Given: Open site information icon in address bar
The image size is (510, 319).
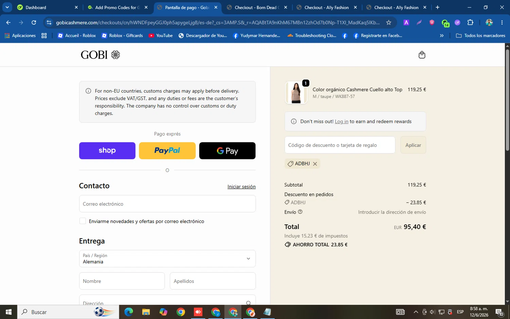Looking at the screenshot, I should (x=49, y=22).
